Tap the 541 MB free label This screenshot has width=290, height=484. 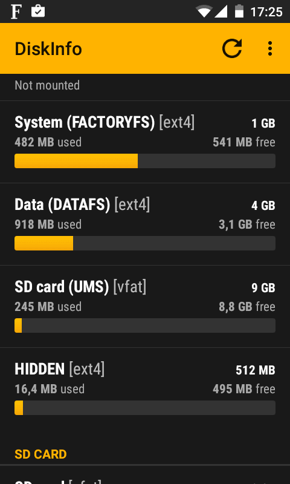244,142
